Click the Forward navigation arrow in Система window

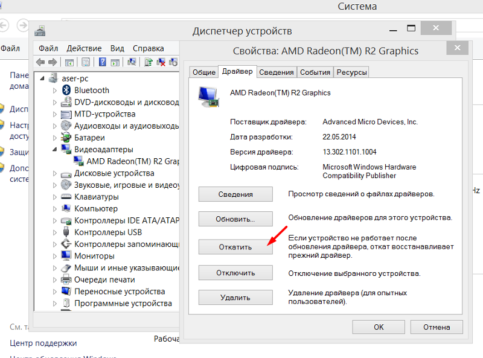22,25
